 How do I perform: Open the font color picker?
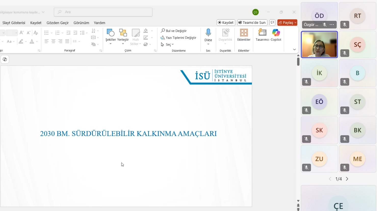tap(32, 41)
